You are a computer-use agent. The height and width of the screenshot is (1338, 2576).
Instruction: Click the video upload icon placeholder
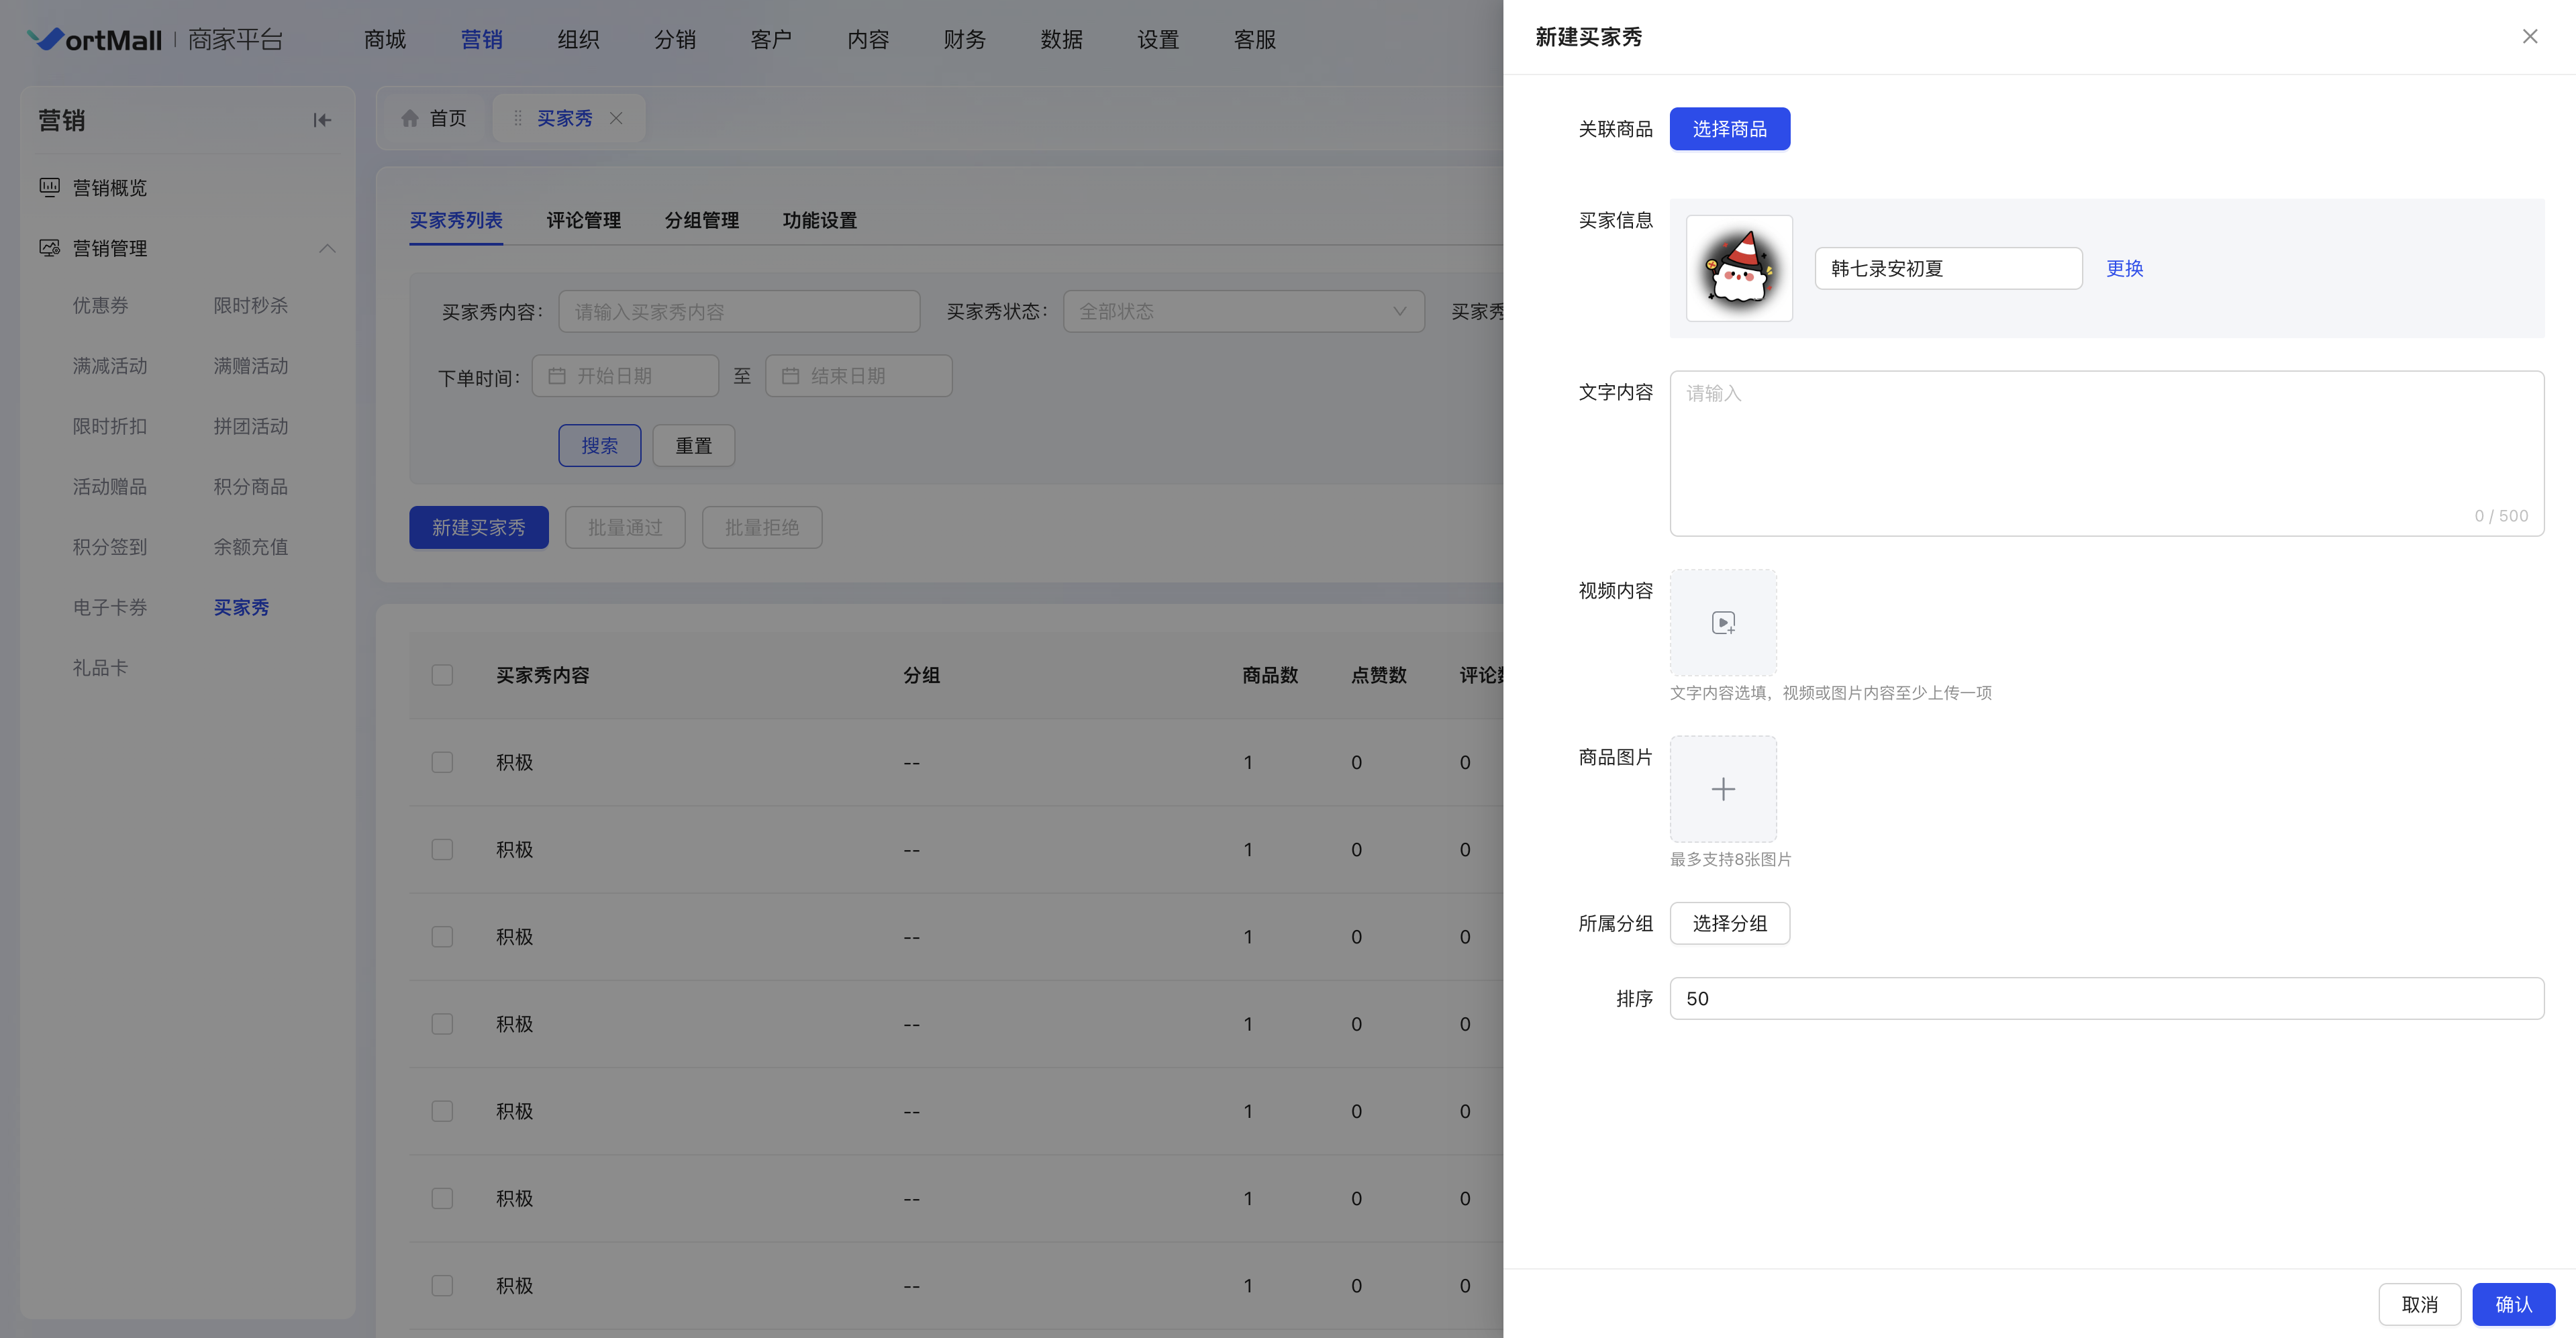coord(1723,623)
